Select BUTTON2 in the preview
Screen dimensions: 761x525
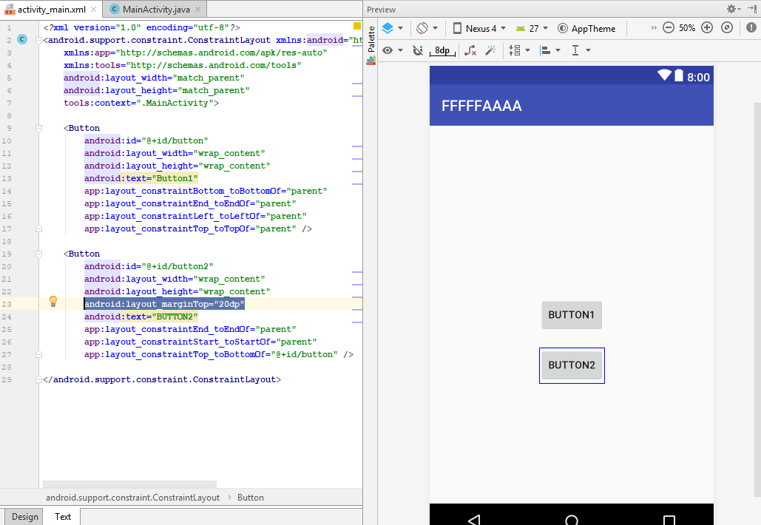coord(572,365)
